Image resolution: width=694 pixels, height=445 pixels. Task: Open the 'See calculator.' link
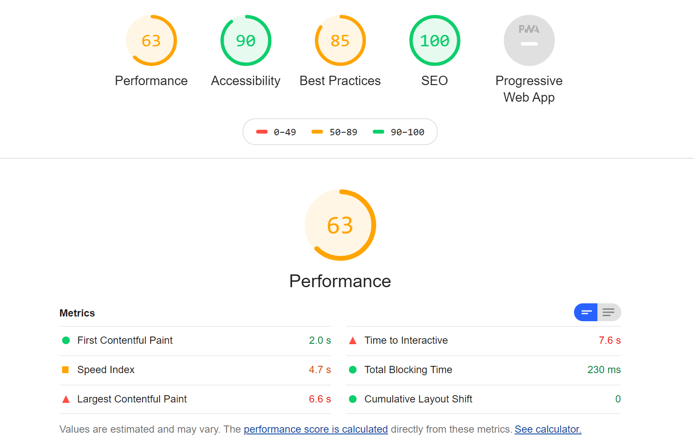pos(548,429)
